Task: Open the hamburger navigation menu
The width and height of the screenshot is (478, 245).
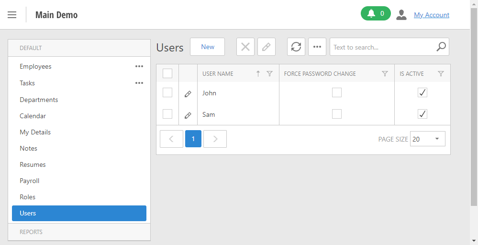Action: click(x=12, y=15)
